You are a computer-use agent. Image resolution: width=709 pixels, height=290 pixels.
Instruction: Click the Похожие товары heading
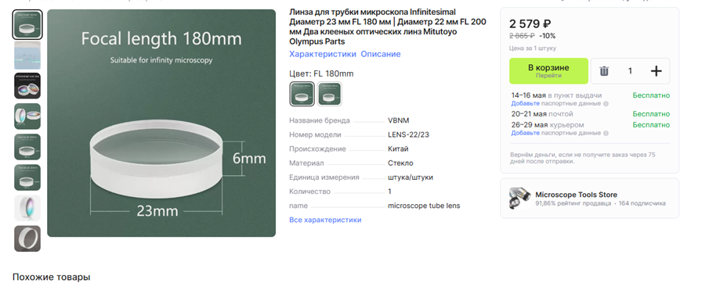[51, 277]
